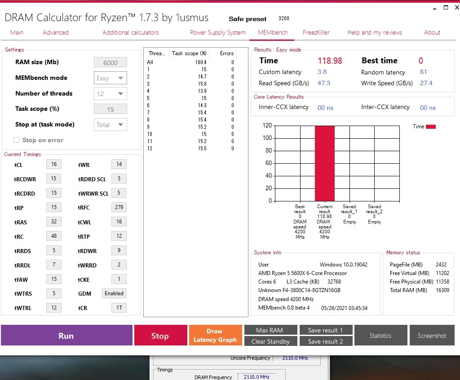Select thread row 1 in the table
This screenshot has width=460, height=380.
(190, 70)
